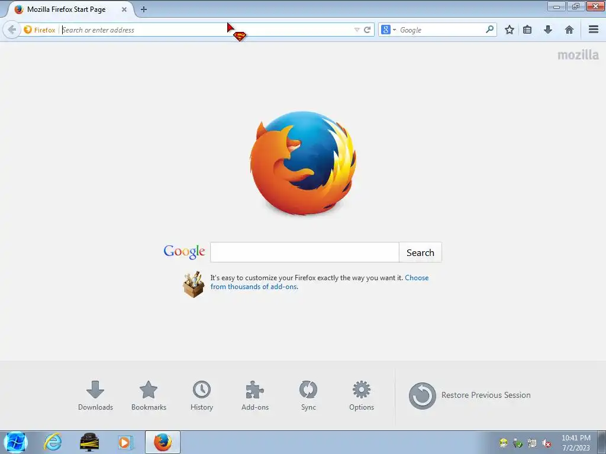606x454 pixels.
Task: Open Sync from the bottom launcher
Action: (x=308, y=395)
